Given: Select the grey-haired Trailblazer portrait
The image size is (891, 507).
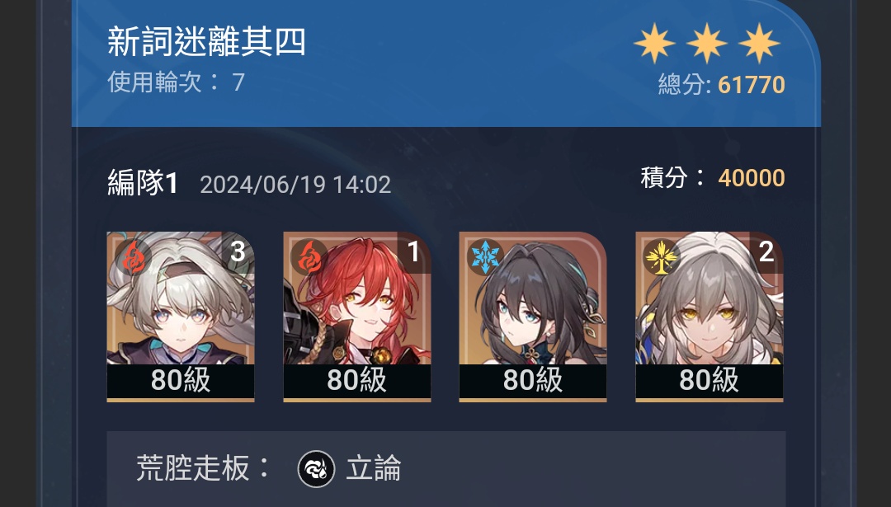Looking at the screenshot, I should coord(709,317).
